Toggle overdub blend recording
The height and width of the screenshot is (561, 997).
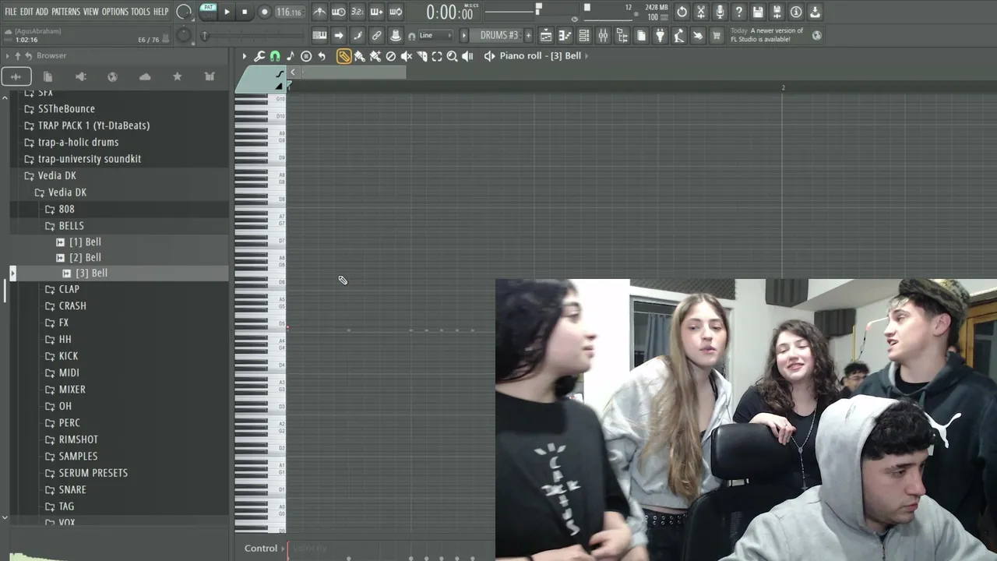[x=376, y=12]
